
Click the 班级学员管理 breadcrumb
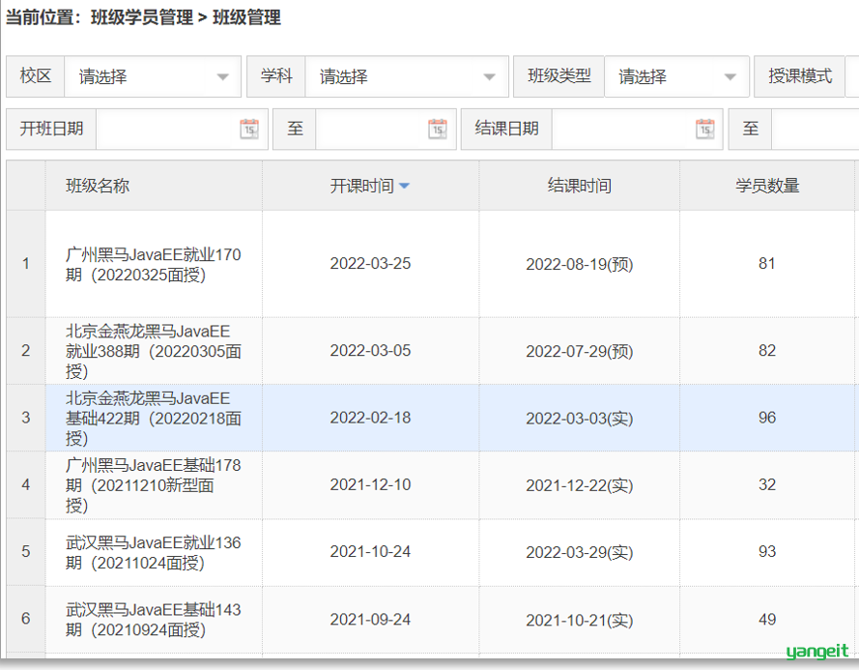point(142,17)
